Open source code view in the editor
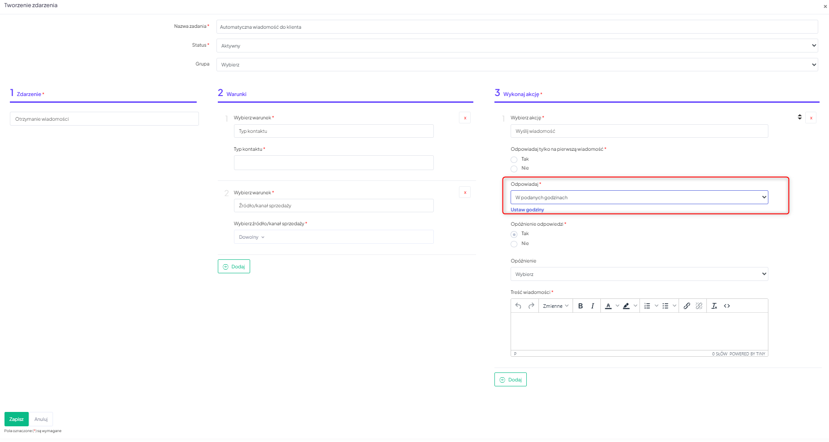This screenshot has height=442, width=829. click(x=727, y=306)
